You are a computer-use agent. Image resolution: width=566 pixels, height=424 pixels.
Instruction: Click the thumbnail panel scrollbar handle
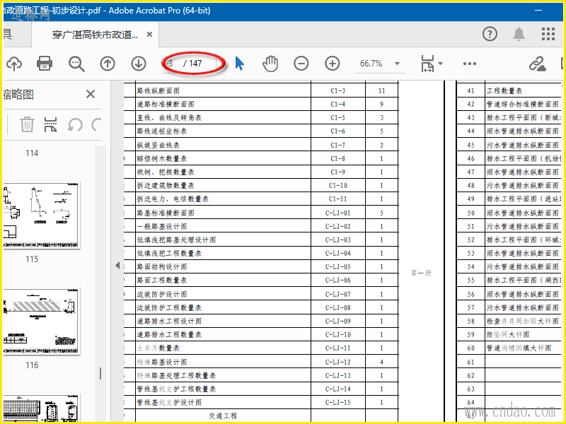coord(100,374)
